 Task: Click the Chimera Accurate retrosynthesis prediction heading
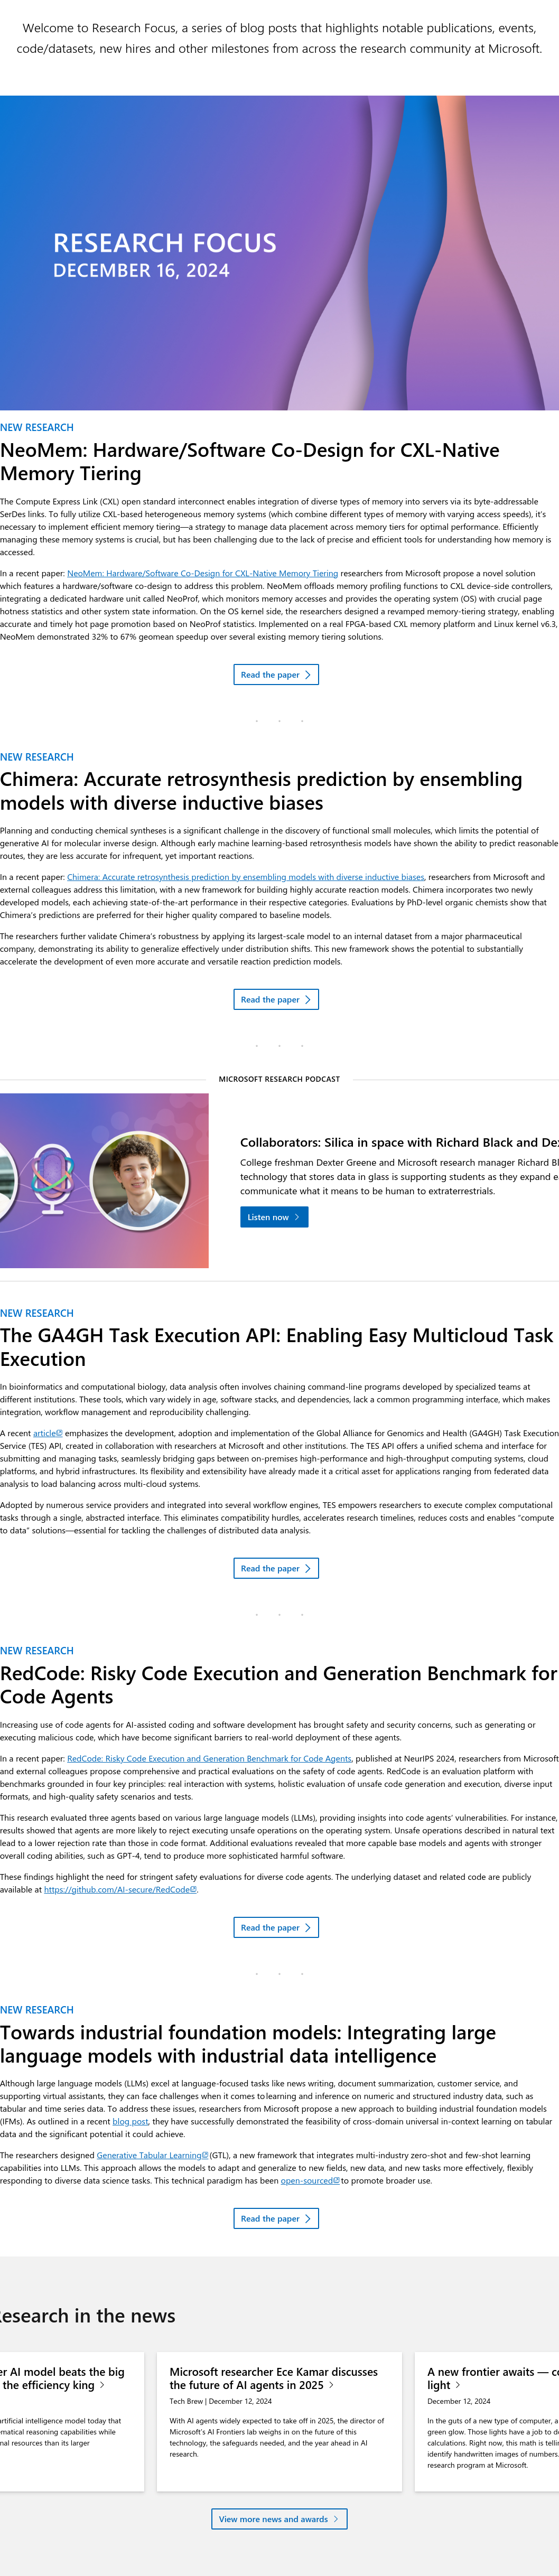click(261, 791)
